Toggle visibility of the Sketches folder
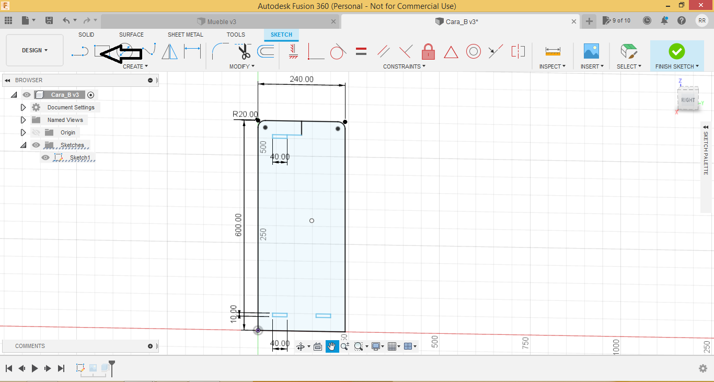Image resolution: width=714 pixels, height=382 pixels. (x=36, y=145)
